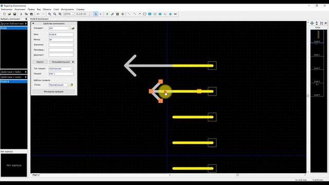Select the filled ellipse tool
This screenshot has height=185, width=329.
coord(160,14)
